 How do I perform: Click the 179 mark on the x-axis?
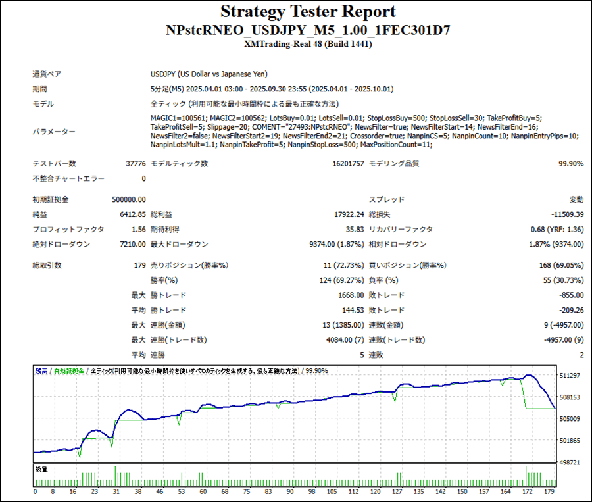point(547,491)
